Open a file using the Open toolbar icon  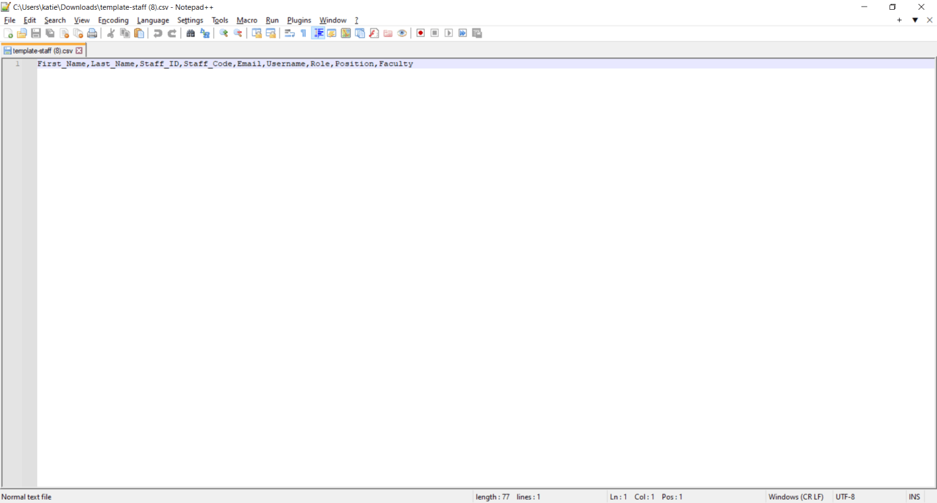point(21,33)
